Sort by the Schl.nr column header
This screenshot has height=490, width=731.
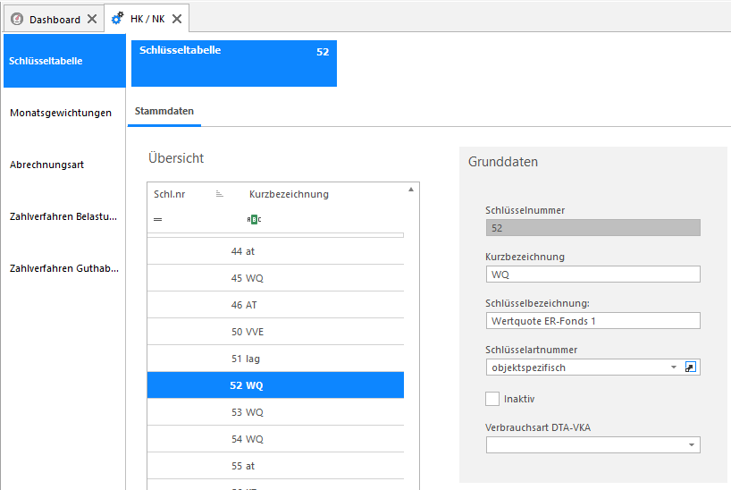tap(170, 194)
